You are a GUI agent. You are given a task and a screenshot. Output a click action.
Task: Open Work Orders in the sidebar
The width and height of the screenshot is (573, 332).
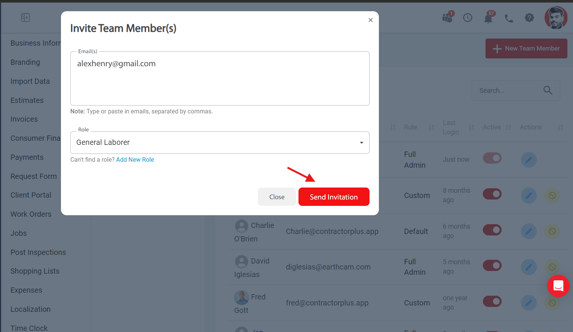pos(31,214)
